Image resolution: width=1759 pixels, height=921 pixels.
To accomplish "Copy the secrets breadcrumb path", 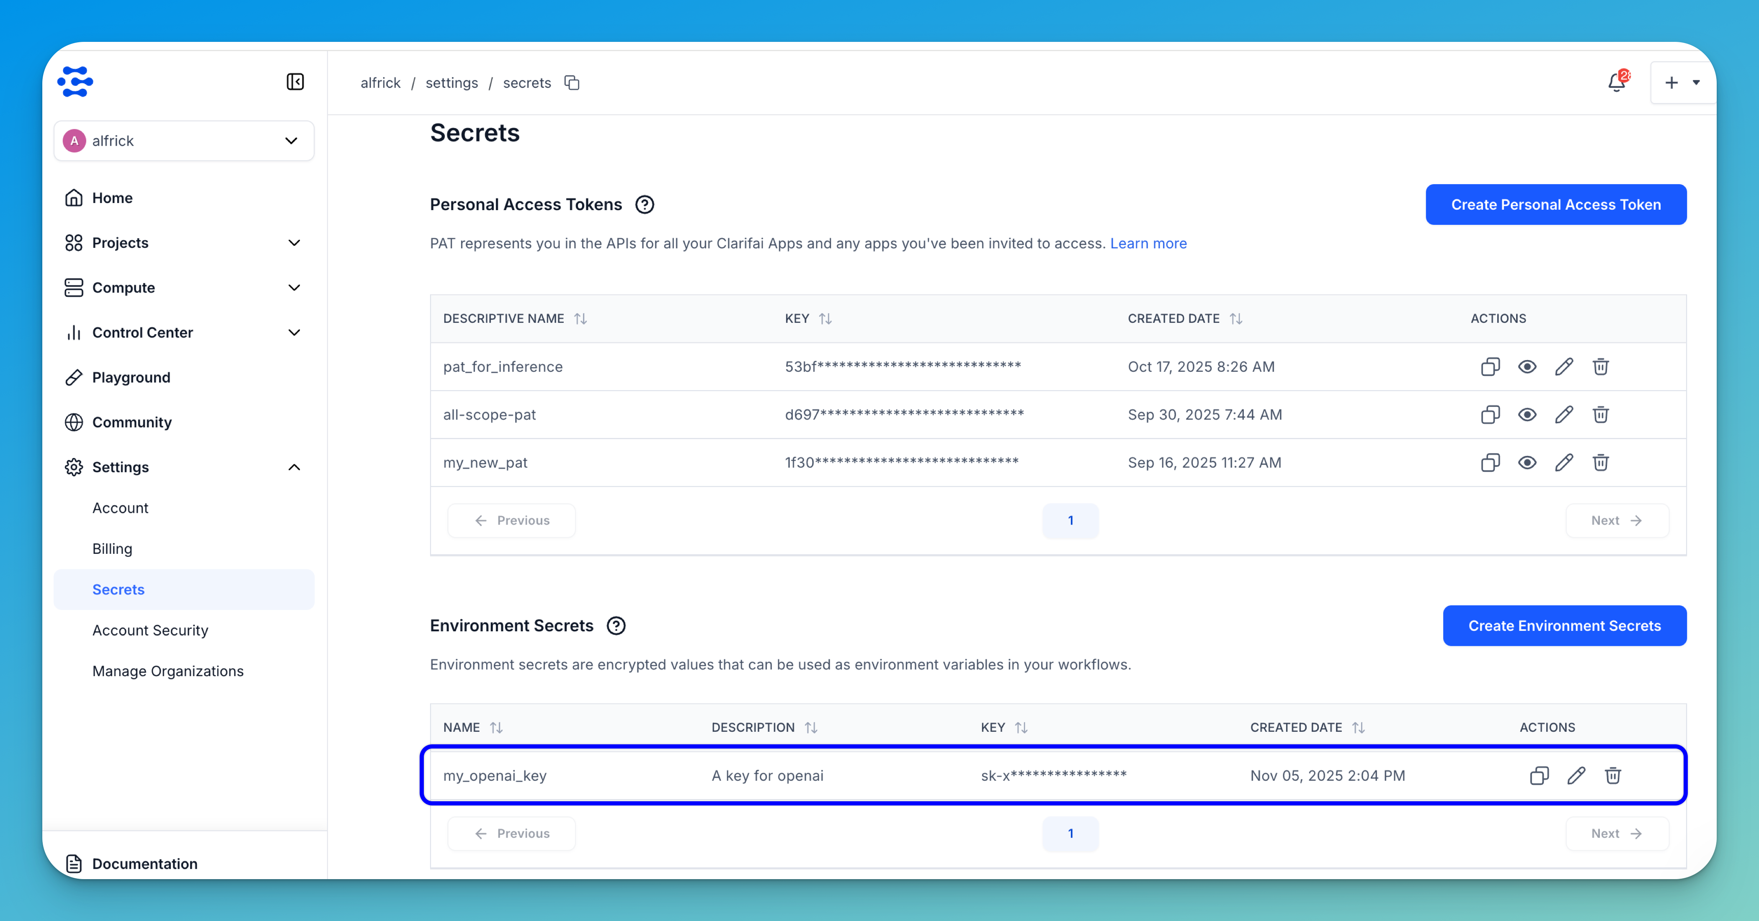I will click(572, 82).
